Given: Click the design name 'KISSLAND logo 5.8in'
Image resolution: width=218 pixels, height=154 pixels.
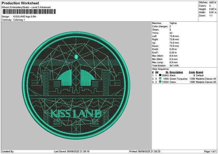Looking at the screenshot, I should [25, 17].
